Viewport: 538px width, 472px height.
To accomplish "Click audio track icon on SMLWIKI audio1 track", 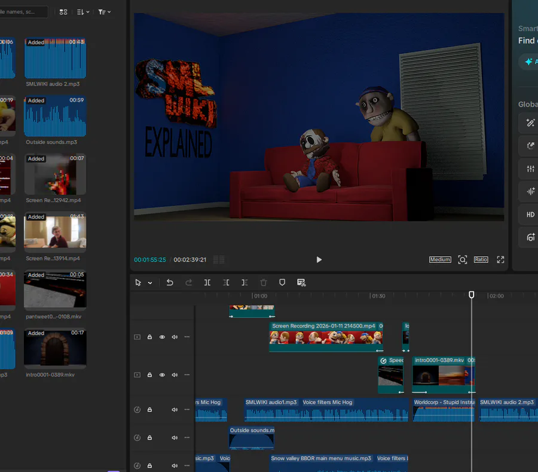I will tap(137, 410).
